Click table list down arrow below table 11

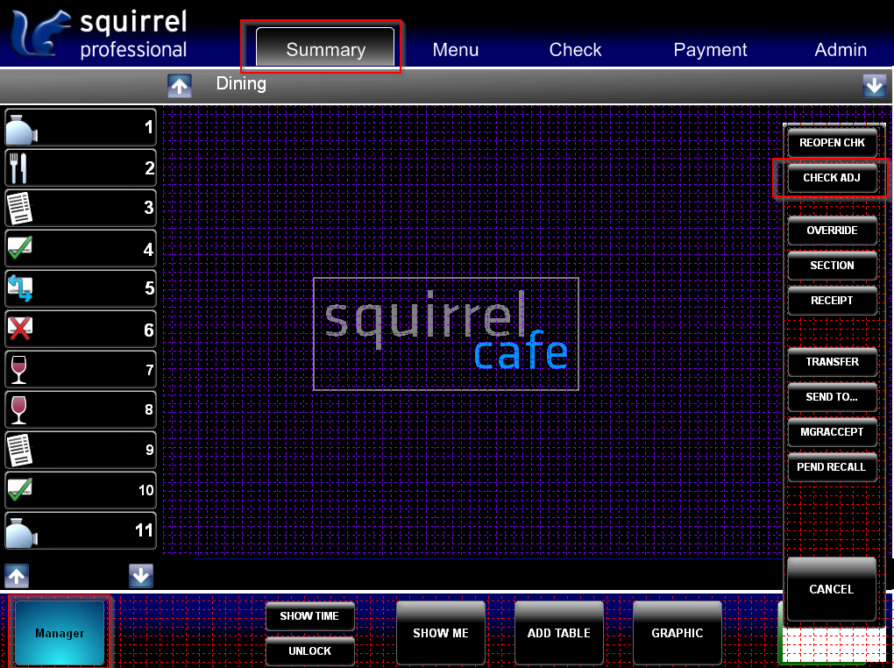tap(141, 576)
